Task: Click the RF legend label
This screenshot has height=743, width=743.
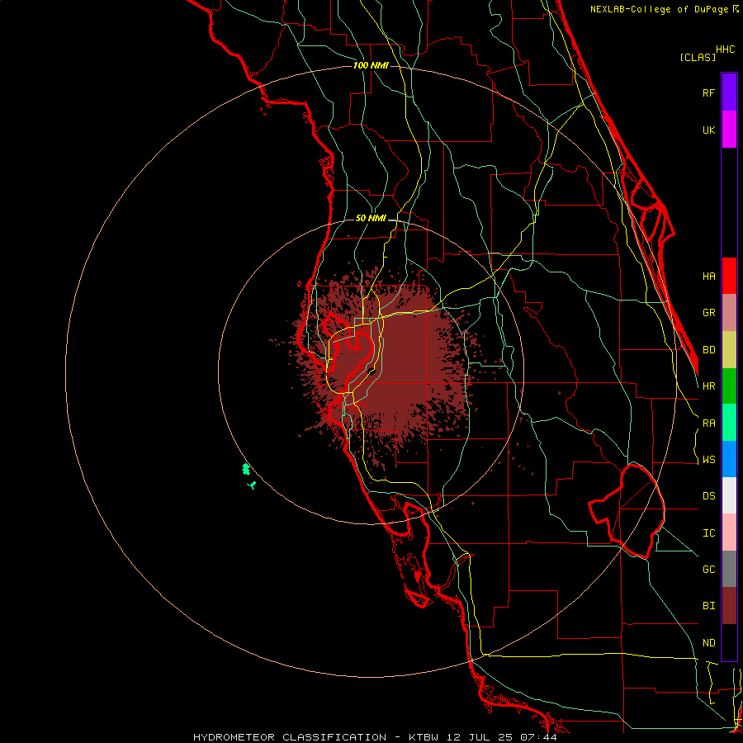Action: click(708, 92)
